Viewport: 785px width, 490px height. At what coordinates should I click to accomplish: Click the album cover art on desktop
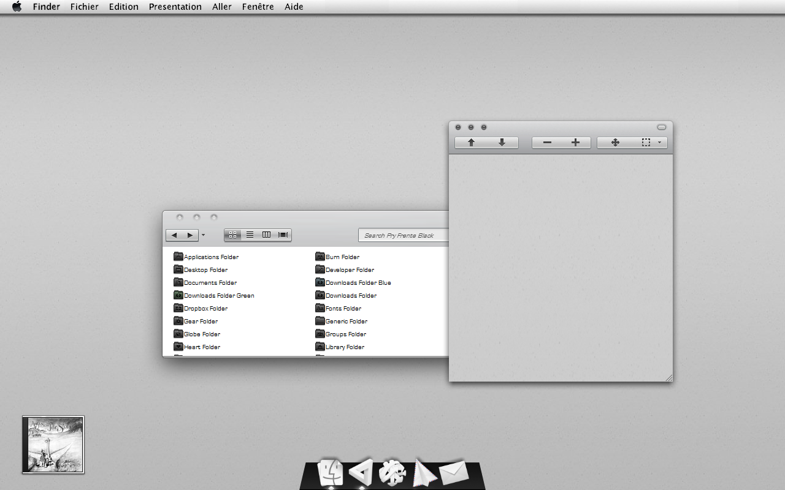(53, 445)
